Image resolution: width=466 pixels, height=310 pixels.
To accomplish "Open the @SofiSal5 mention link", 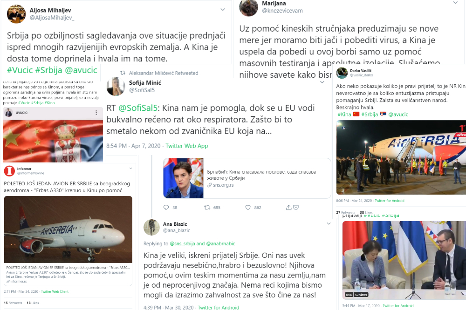I will pyautogui.click(x=138, y=108).
